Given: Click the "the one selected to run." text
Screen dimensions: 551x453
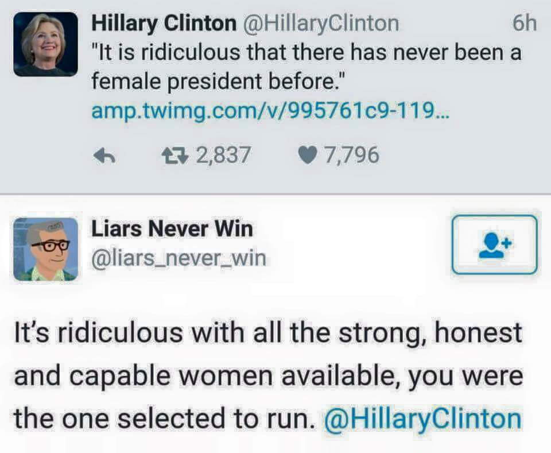Looking at the screenshot, I should click(164, 419).
